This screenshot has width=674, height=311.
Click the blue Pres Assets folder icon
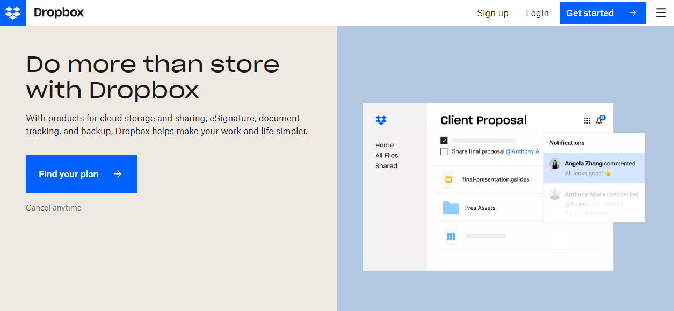coord(451,208)
